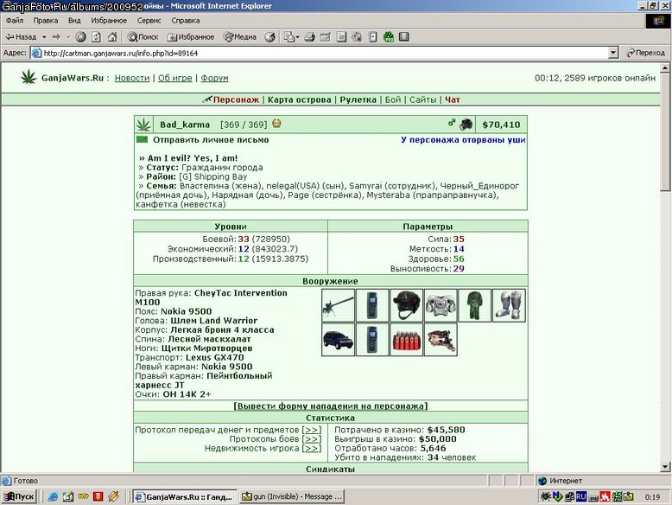Expand the Back button history dropdown arrow
This screenshot has height=505, width=672.
(44, 37)
